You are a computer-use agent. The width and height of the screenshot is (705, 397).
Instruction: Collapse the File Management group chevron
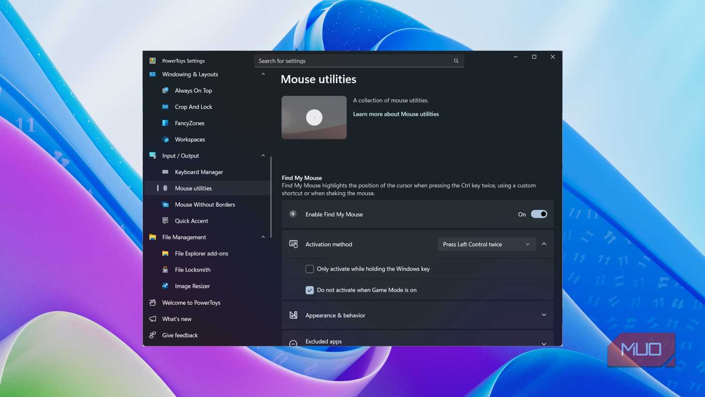263,237
